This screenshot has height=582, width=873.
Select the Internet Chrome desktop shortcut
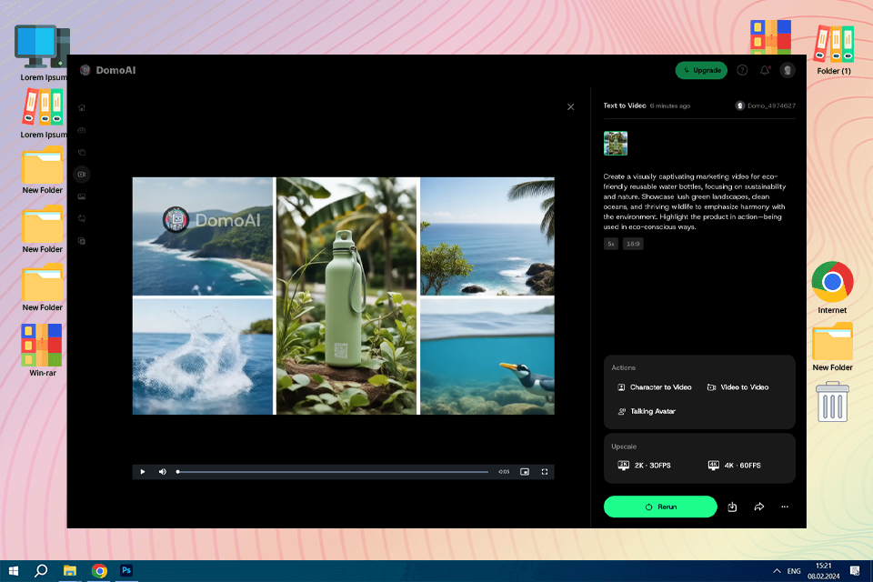832,288
